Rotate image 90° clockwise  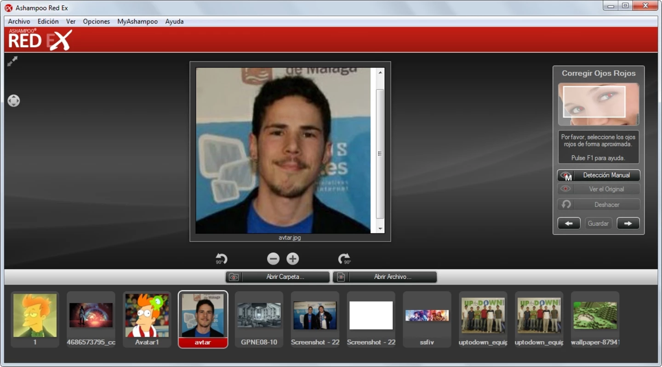pos(344,259)
